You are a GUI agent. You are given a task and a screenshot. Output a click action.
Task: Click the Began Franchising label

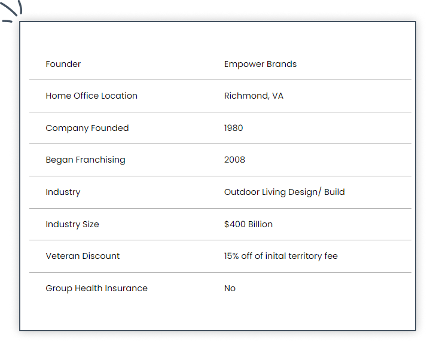point(86,160)
